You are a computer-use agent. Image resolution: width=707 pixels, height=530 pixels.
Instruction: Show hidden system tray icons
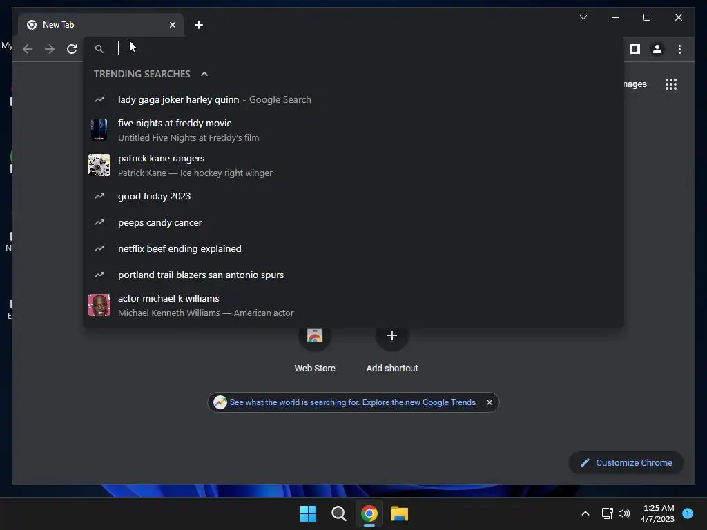[585, 513]
